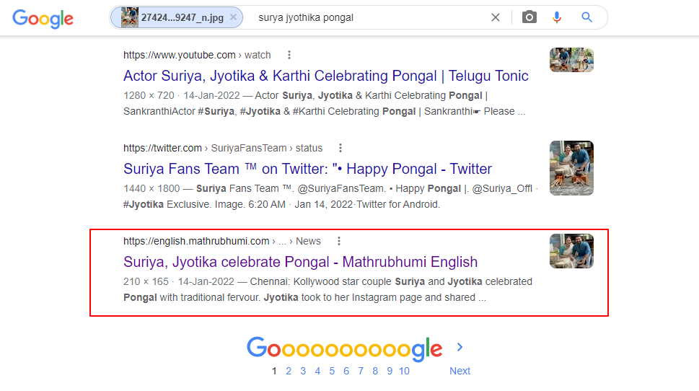
Task: Open the Twitter result thumbnail image
Action: pos(571,168)
